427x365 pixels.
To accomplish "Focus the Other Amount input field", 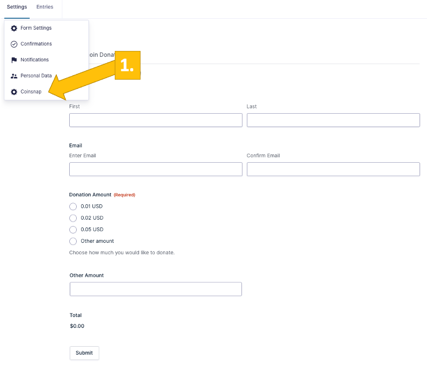I will point(155,289).
